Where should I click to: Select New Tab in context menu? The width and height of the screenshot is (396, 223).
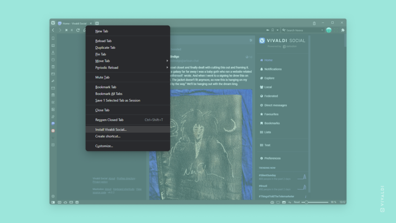(x=128, y=31)
